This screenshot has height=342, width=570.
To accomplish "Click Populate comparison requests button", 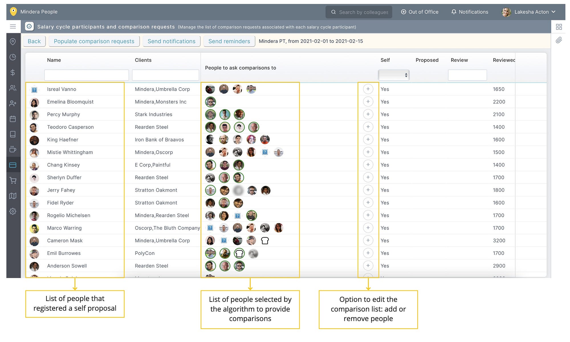I will (x=94, y=41).
